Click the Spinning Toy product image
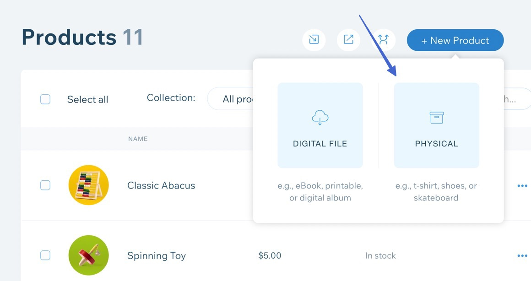The width and height of the screenshot is (531, 281). (88, 255)
